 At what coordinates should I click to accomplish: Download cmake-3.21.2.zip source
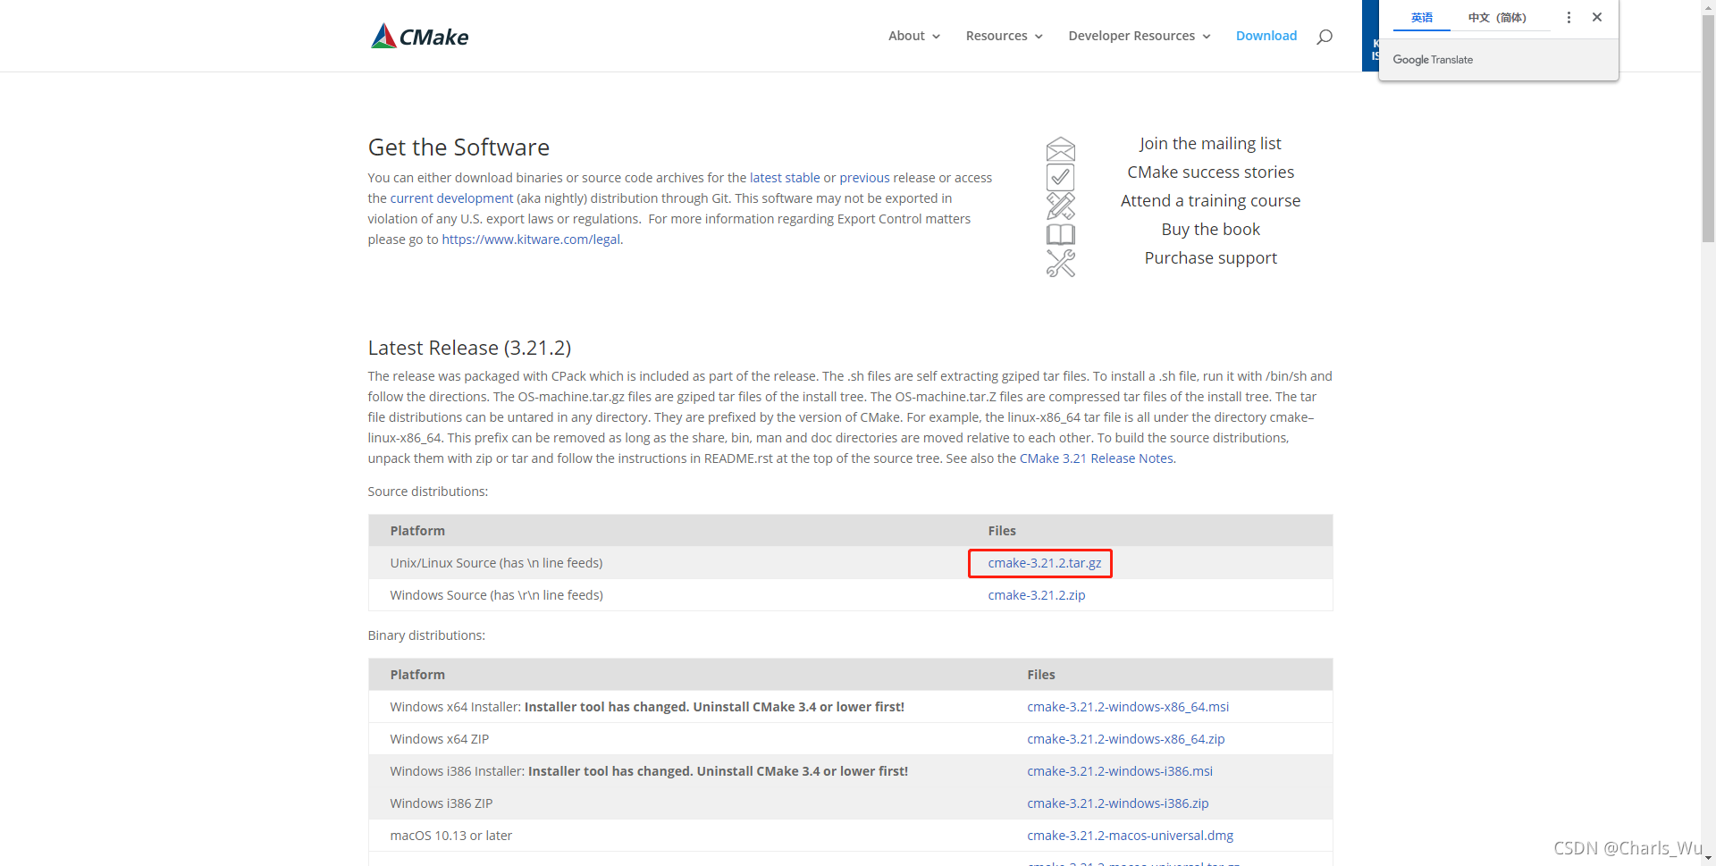pyautogui.click(x=1037, y=595)
